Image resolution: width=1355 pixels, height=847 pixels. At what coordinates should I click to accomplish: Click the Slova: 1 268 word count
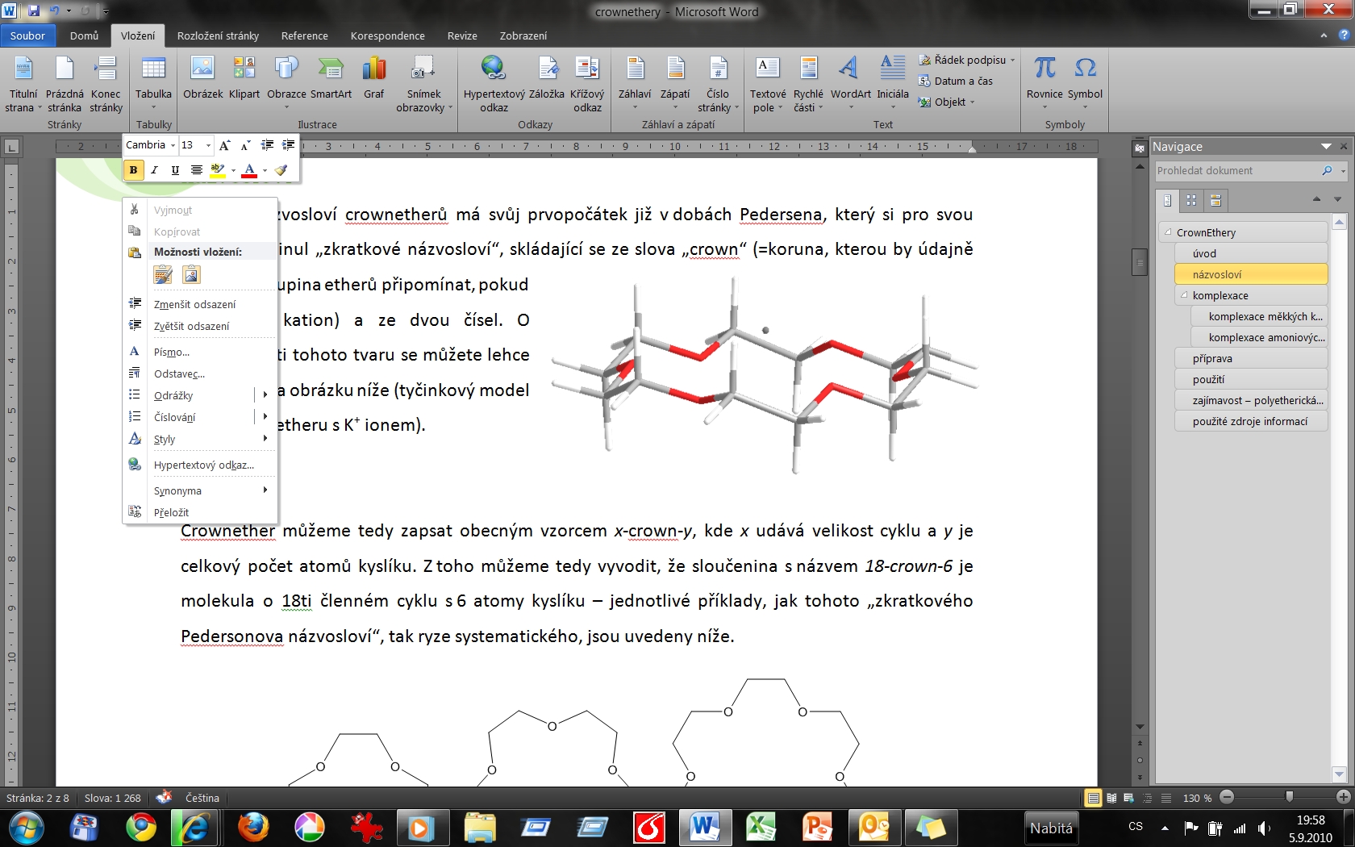click(112, 798)
